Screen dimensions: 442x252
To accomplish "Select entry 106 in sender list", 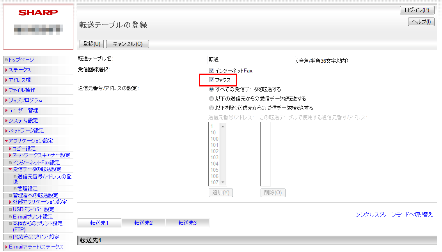I will pyautogui.click(x=215, y=176).
